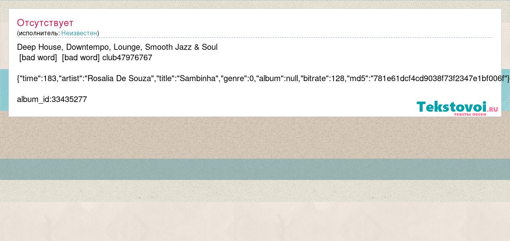This screenshot has height=241, width=510.
Task: Click the '"album":null' JSON field
Action: (x=278, y=78)
